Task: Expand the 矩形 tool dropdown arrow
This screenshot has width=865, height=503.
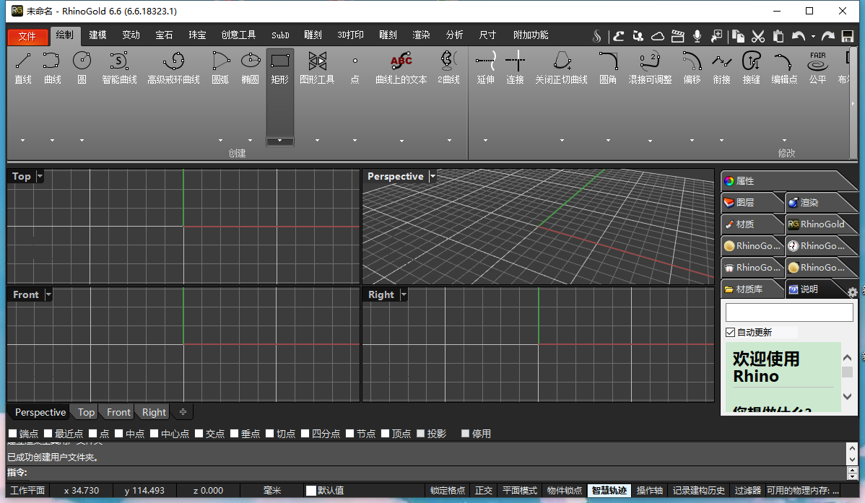Action: (279, 141)
